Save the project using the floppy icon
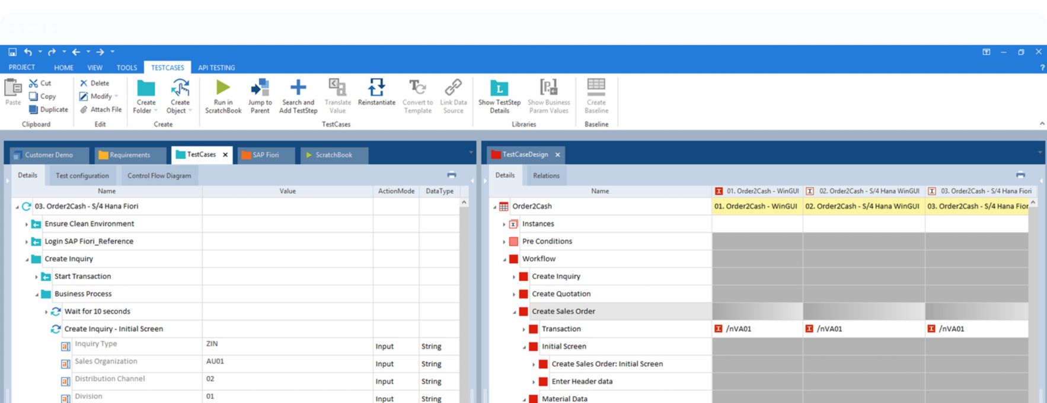Image resolution: width=1047 pixels, height=403 pixels. [12, 52]
